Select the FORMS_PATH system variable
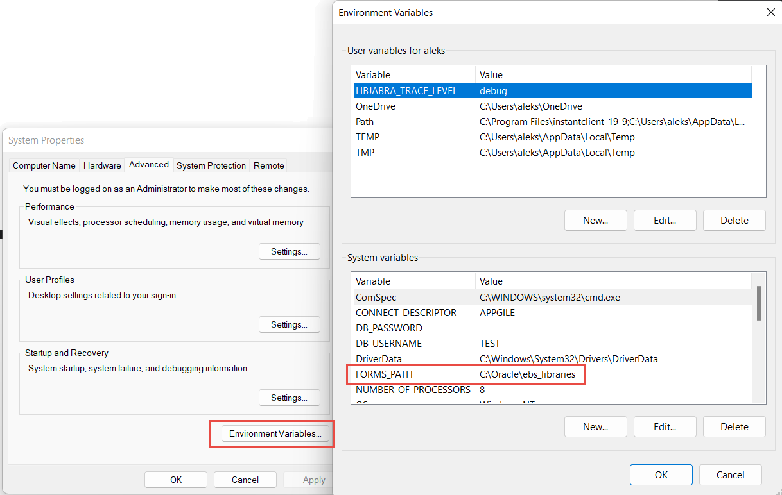 pos(552,374)
